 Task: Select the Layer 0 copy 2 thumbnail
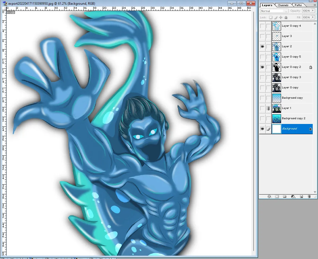[276, 67]
